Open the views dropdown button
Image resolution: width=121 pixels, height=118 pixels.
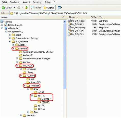tap(60, 8)
